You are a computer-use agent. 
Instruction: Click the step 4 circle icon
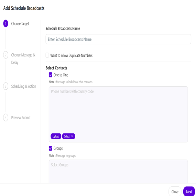point(6,118)
